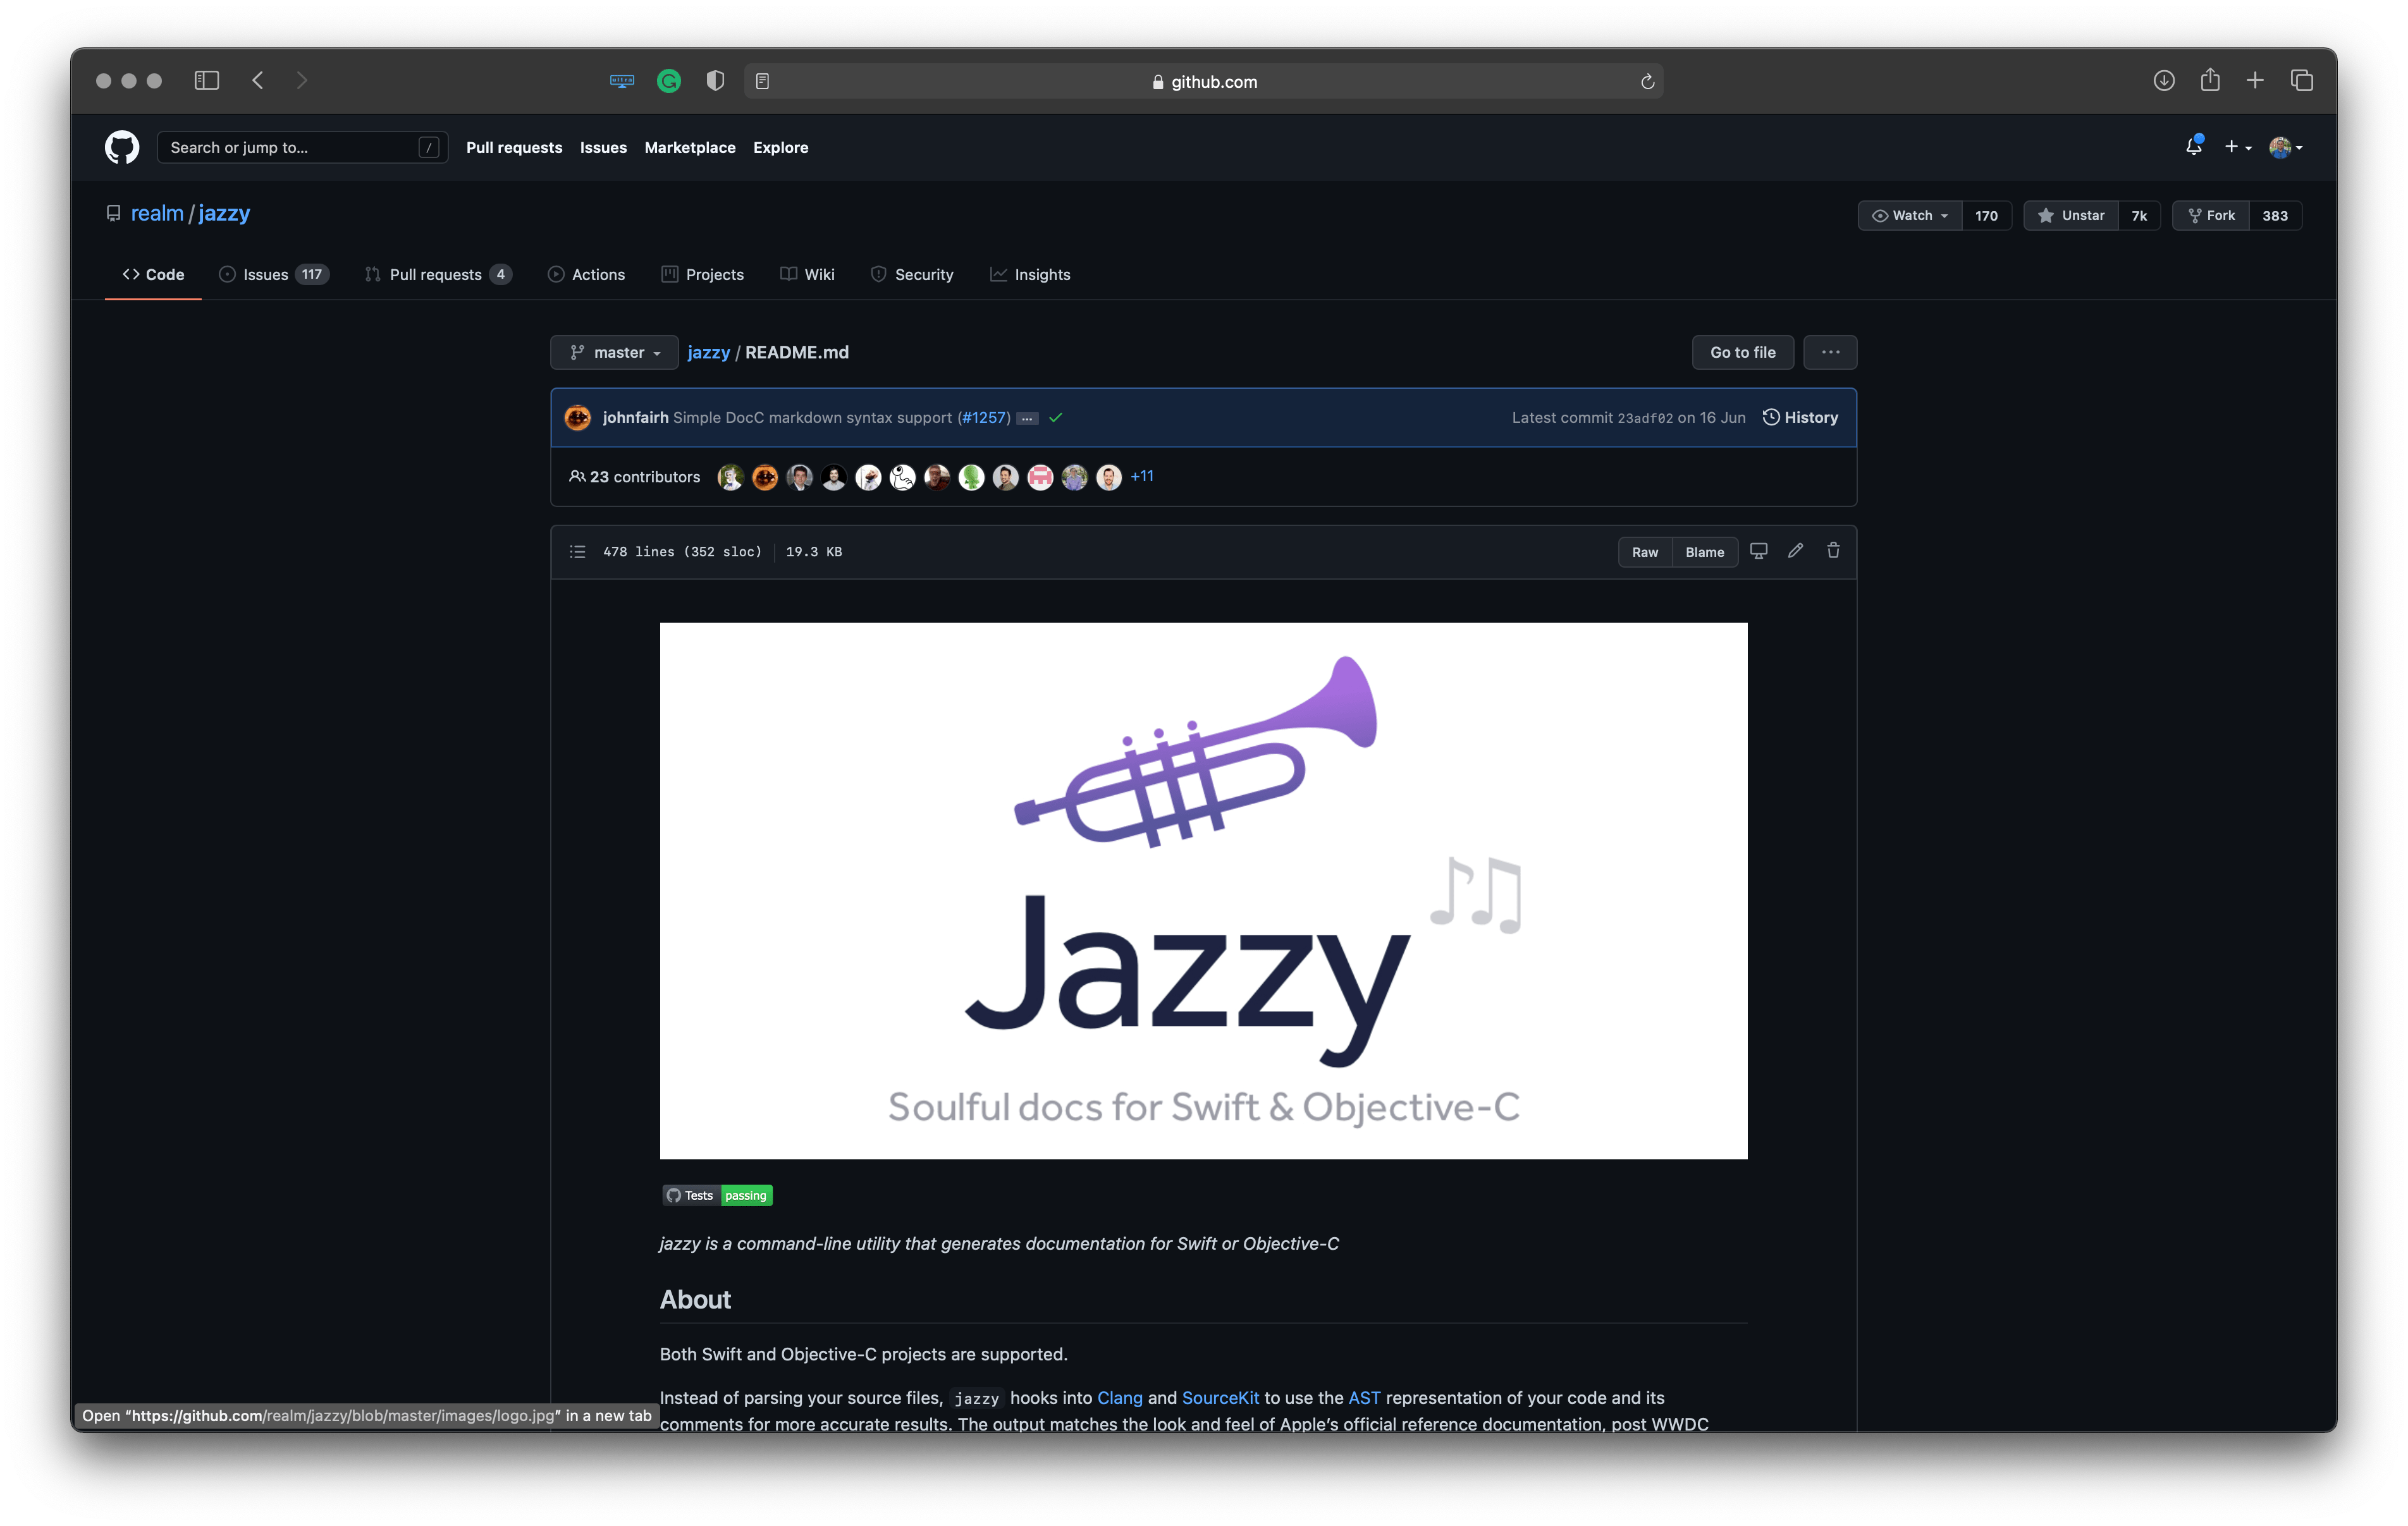The image size is (2408, 1526).
Task: Open jazzy repository title link
Action: click(x=224, y=213)
